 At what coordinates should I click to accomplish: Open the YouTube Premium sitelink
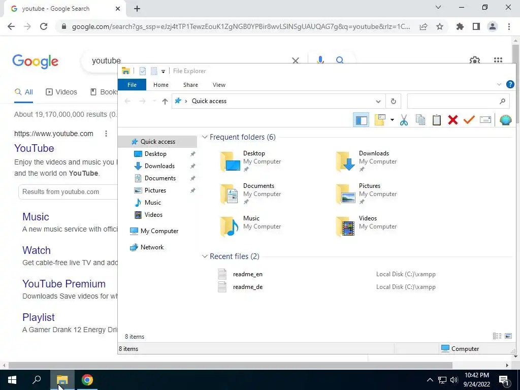tap(64, 284)
